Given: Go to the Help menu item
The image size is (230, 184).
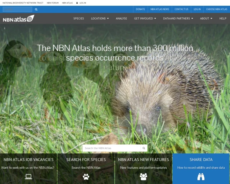Looking at the screenshot, I should click(223, 18).
